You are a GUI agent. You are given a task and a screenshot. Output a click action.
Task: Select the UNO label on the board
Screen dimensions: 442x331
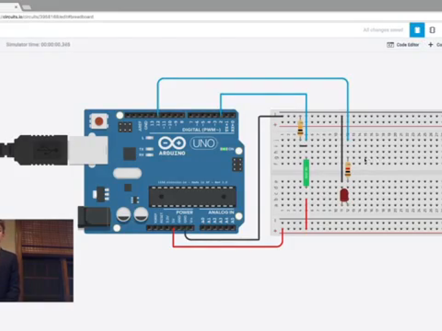tap(204, 143)
